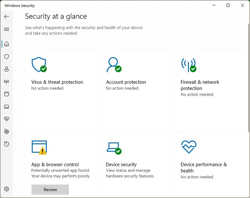
Task: Open Protection history sidebar clock icon
Action: tap(7, 144)
